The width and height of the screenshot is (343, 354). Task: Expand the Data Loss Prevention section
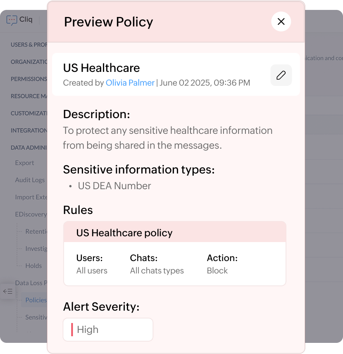point(31,283)
